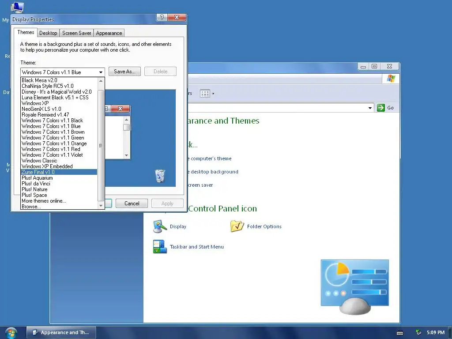Choose Browse... entry in theme list
This screenshot has width=452, height=339.
coord(59,207)
